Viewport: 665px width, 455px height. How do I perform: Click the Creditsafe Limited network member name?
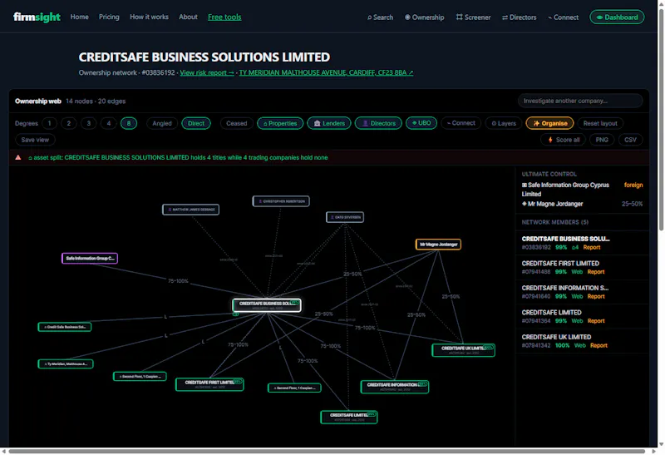[551, 313]
